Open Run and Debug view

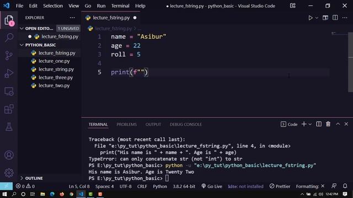pyautogui.click(x=9, y=73)
